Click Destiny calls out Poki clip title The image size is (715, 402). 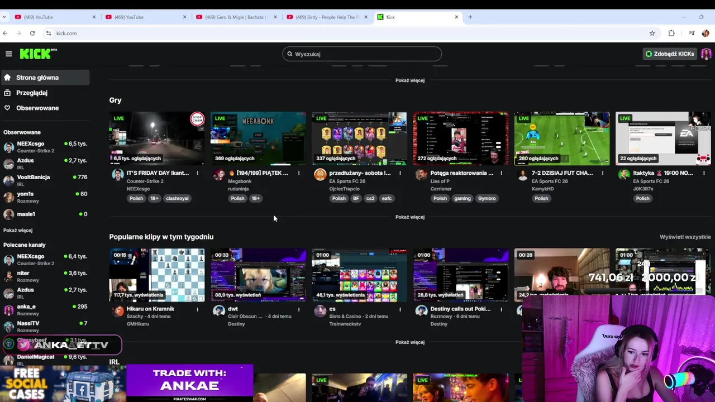tap(460, 309)
